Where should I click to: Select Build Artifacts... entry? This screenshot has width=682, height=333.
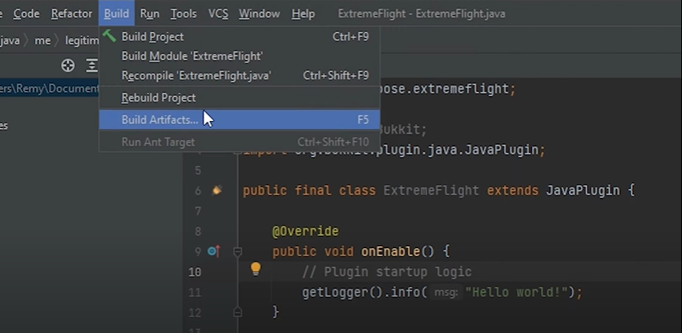click(240, 119)
